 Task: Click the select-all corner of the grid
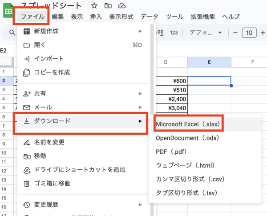point(7,62)
